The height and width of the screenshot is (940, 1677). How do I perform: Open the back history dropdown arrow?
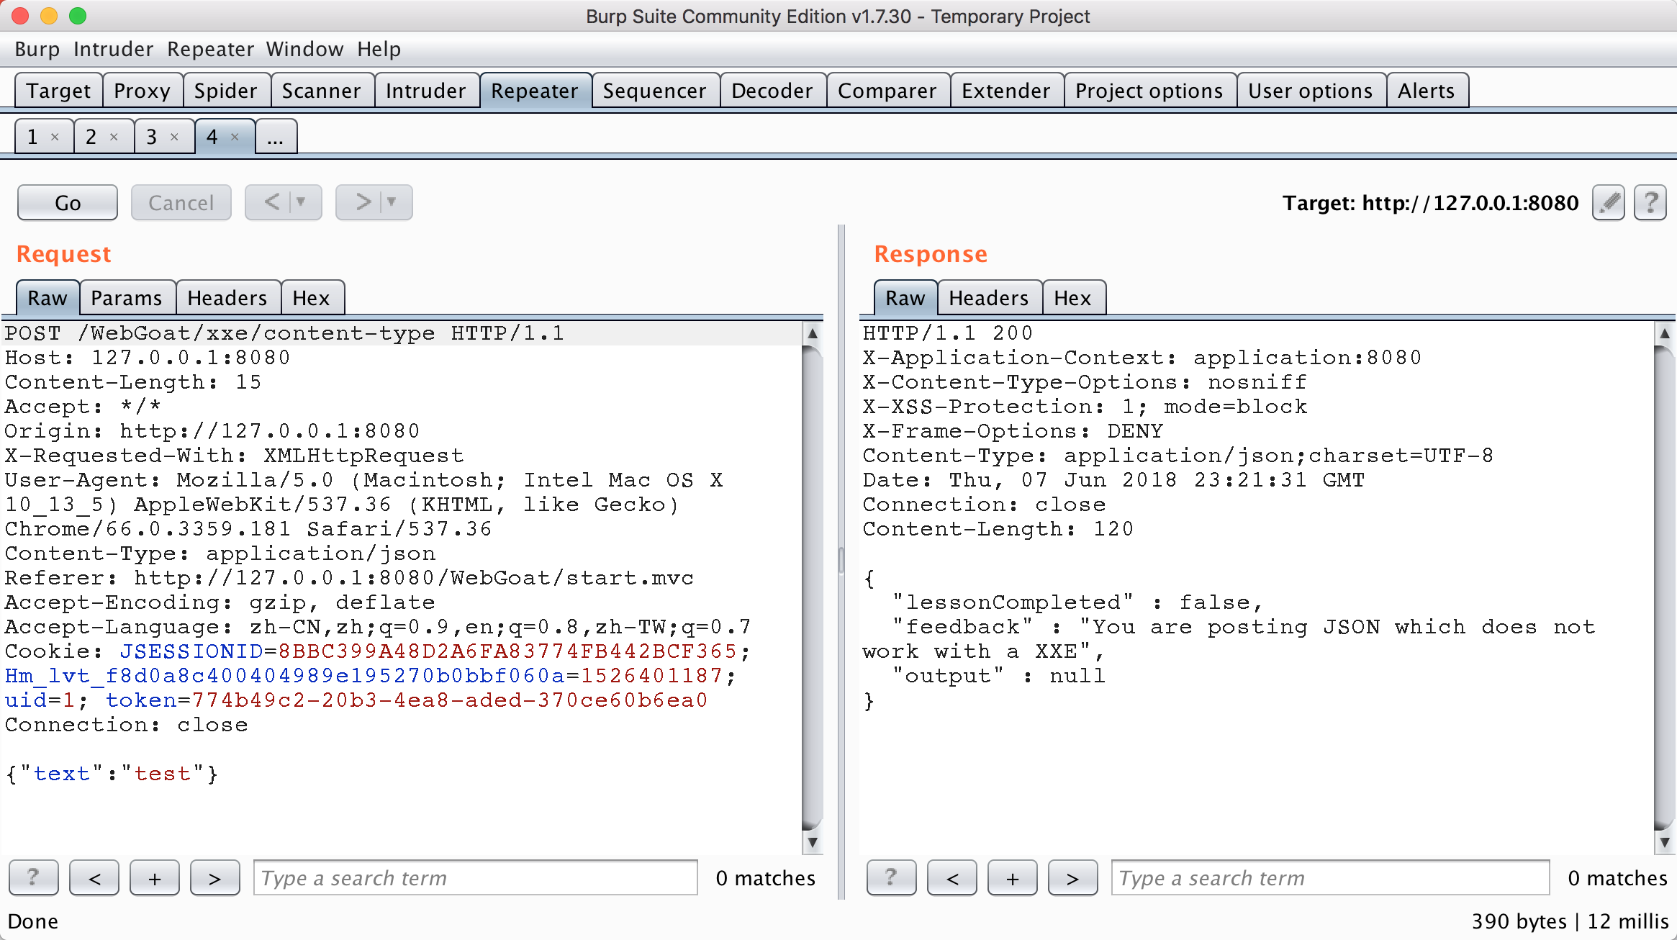pyautogui.click(x=302, y=202)
